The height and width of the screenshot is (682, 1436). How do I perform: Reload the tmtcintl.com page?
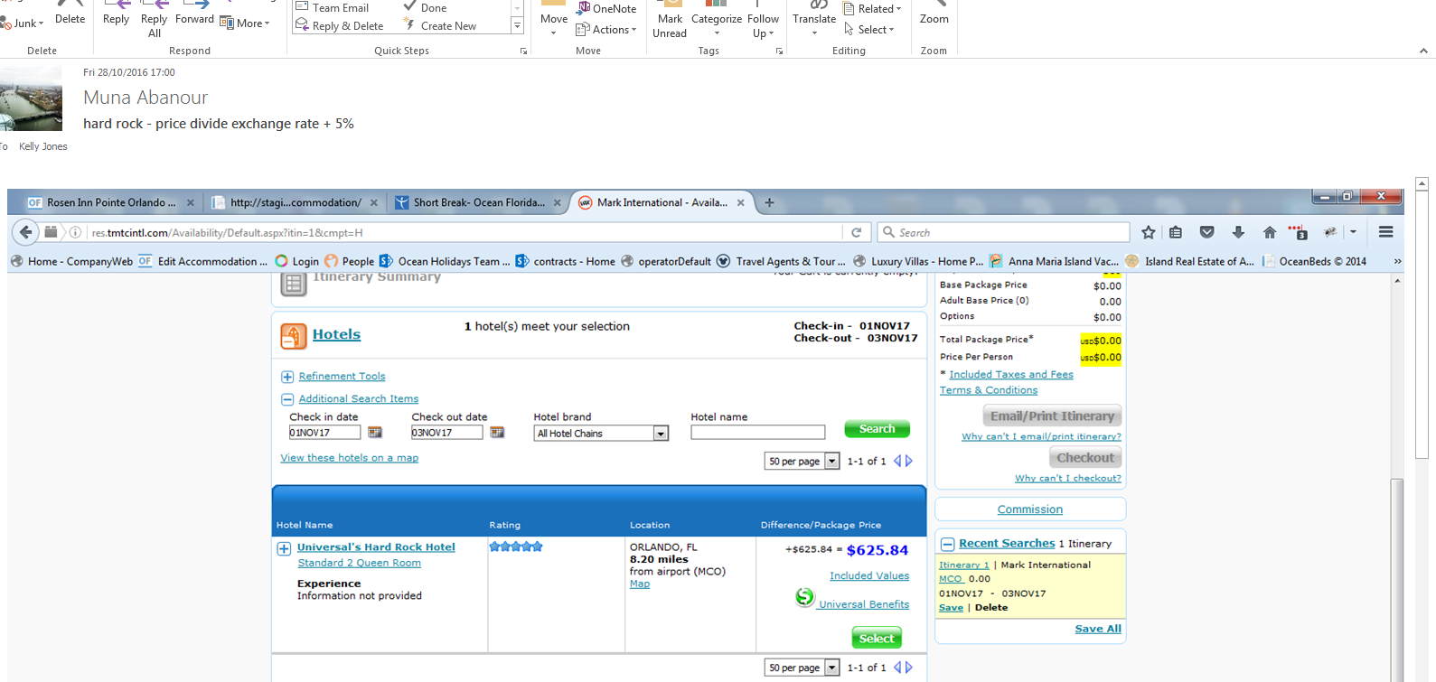(x=857, y=232)
